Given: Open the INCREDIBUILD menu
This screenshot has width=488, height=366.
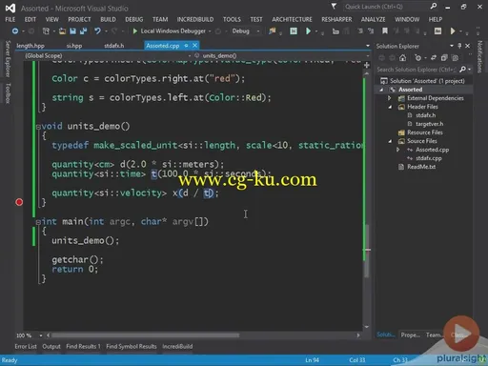Looking at the screenshot, I should point(195,19).
